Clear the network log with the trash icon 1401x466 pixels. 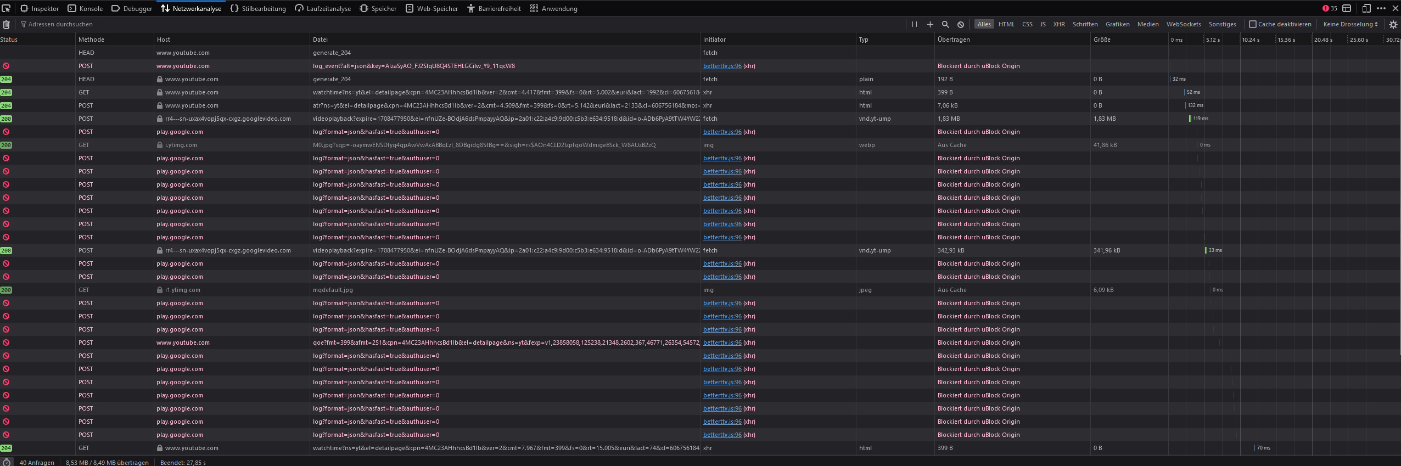tap(7, 24)
